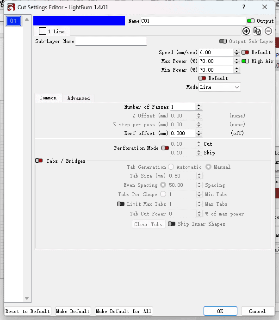Toggle the Skip Inner Shapes switch
Viewport: 279px width, 320px height.
pos(172,224)
